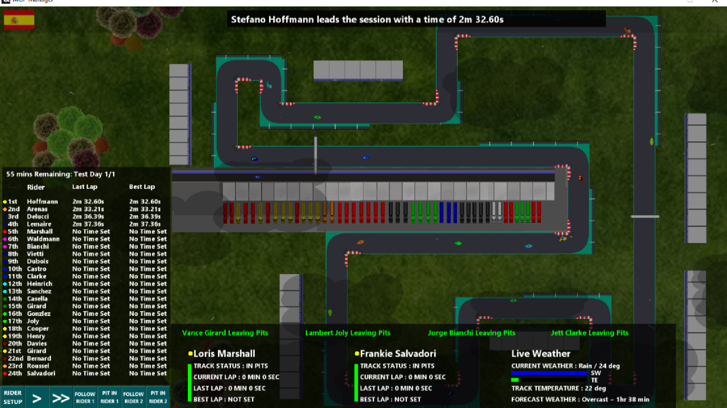The height and width of the screenshot is (408, 727).
Task: Click Pit In Rider 1 button
Action: pyautogui.click(x=109, y=397)
